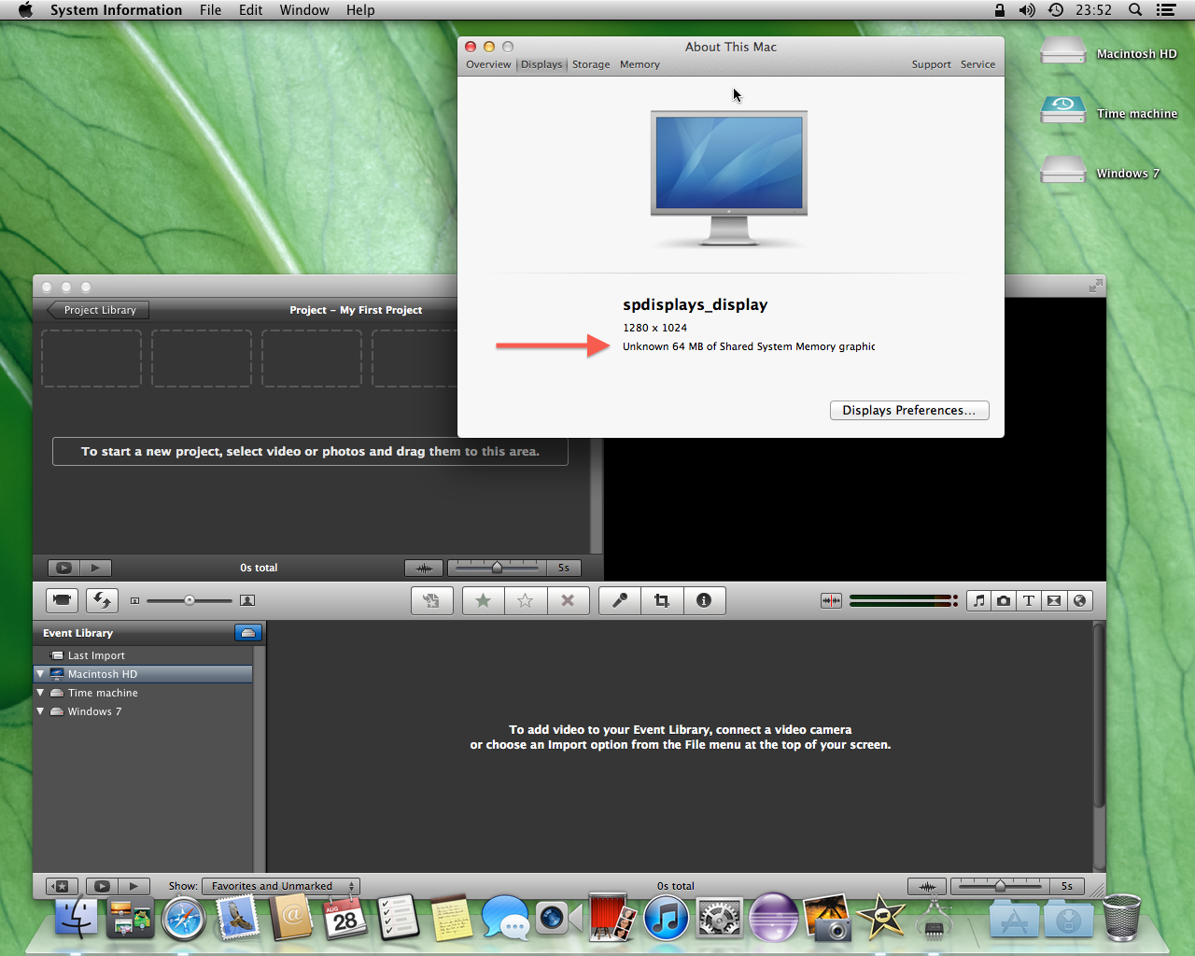Image resolution: width=1195 pixels, height=956 pixels.
Task: Open the camera import window button
Action: click(62, 600)
